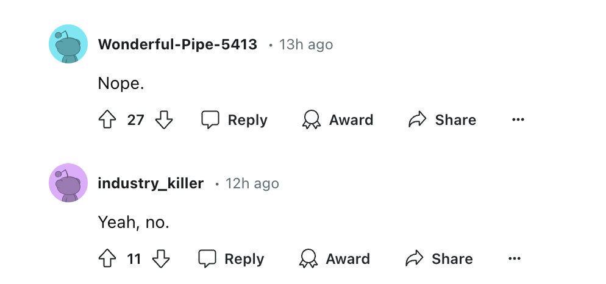Open more options for "Nope." comment

pyautogui.click(x=518, y=119)
